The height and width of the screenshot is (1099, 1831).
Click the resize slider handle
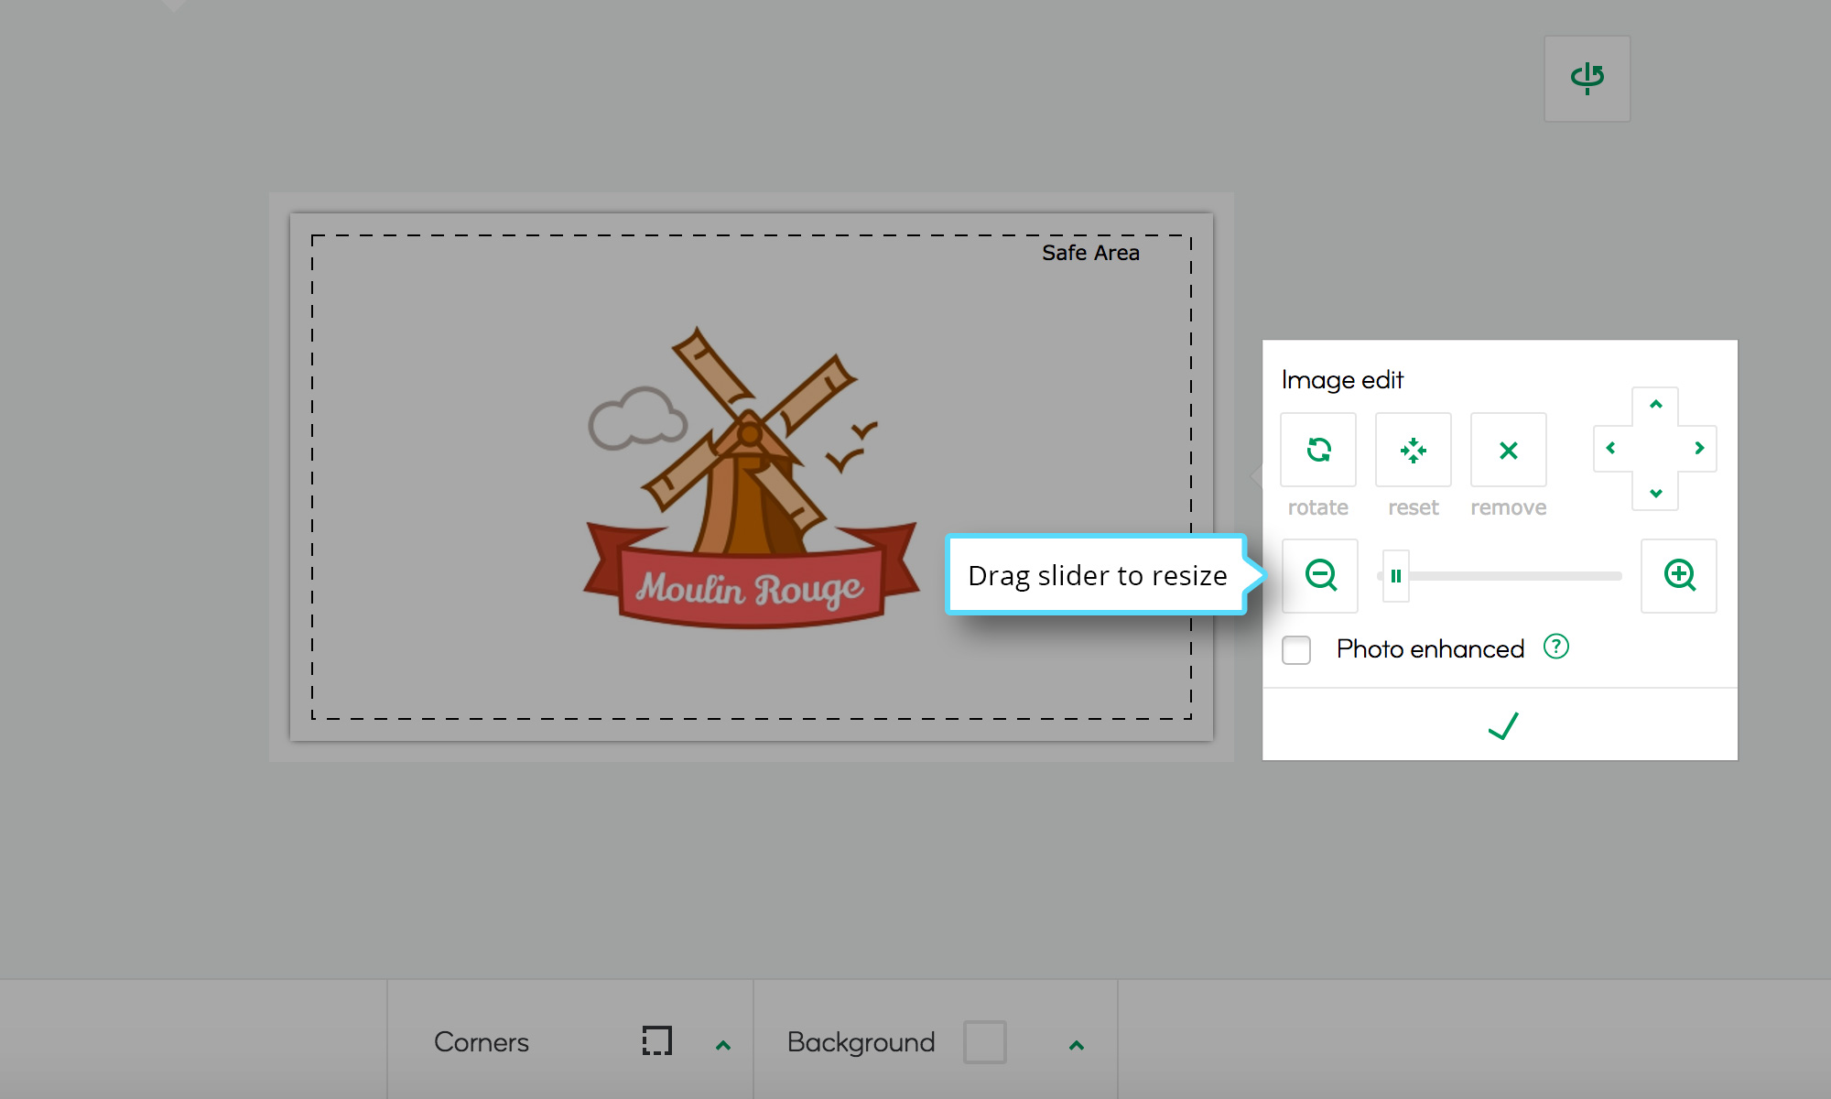coord(1396,576)
